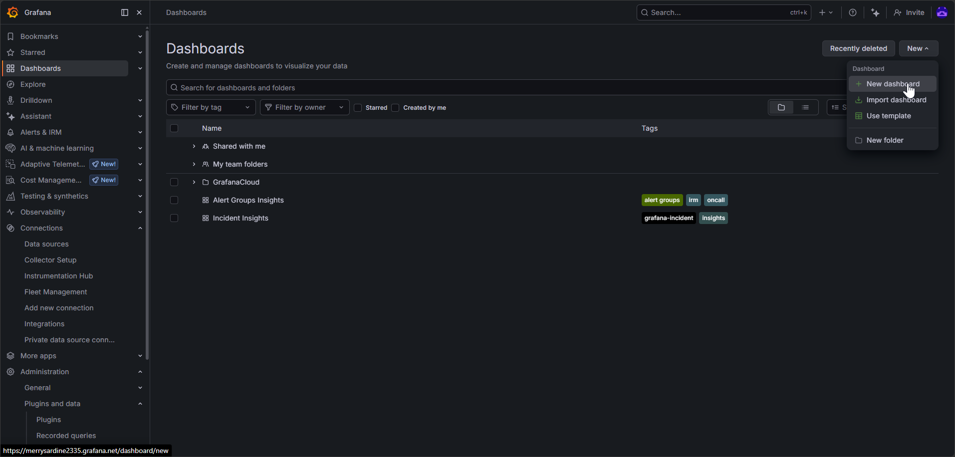Open the Filter by owner dropdown
This screenshot has width=955, height=457.
click(305, 107)
